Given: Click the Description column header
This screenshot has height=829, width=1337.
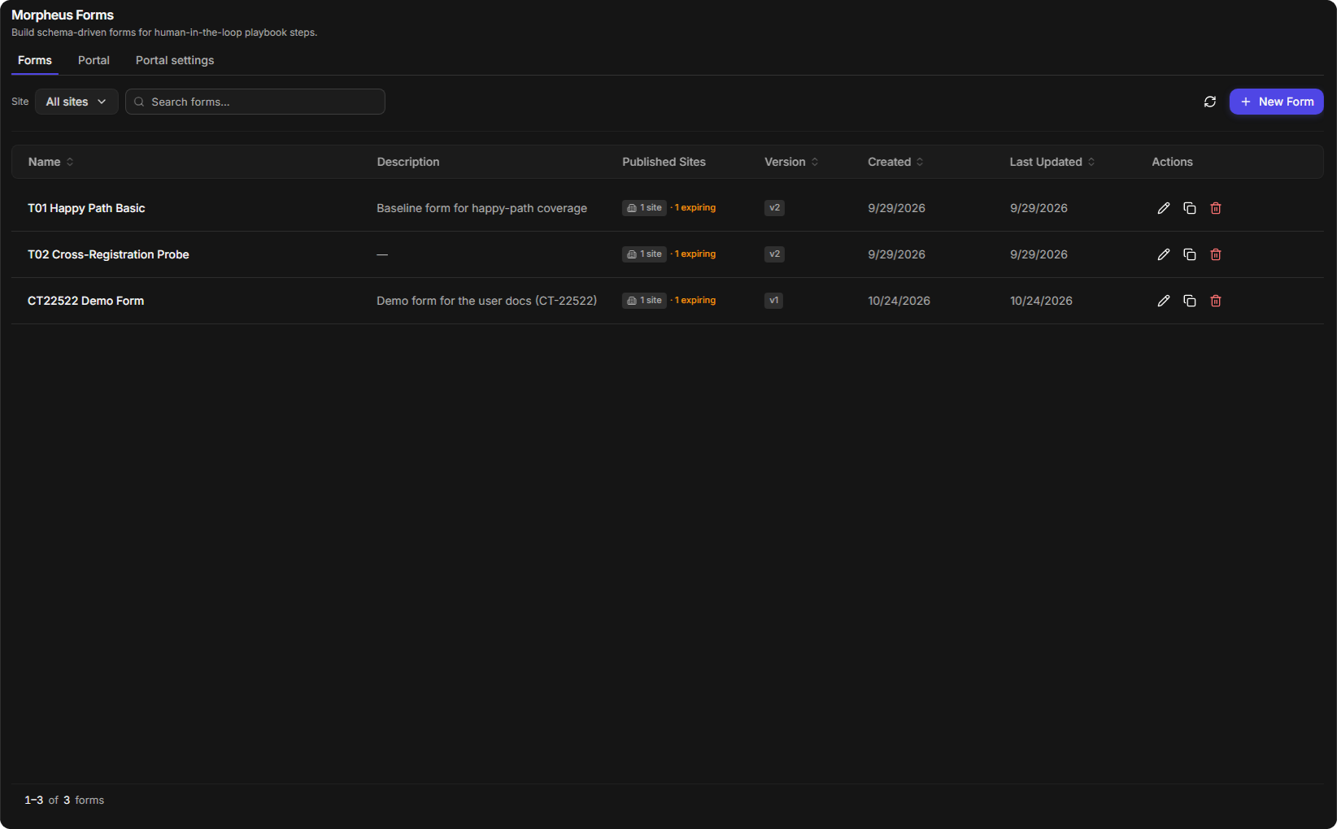Looking at the screenshot, I should pos(408,162).
